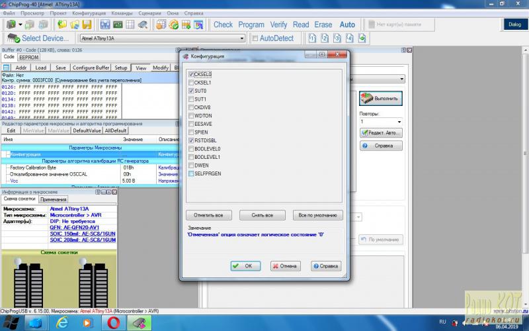This screenshot has height=331, width=529.
Task: Click script file icon number 2
Action: pyautogui.click(x=325, y=38)
